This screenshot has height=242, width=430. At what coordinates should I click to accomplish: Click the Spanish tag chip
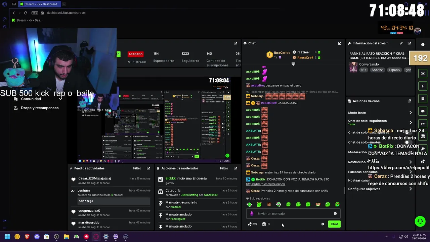coord(377,70)
